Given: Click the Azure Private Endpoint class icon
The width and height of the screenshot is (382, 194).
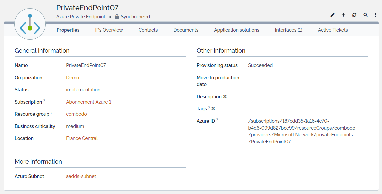Looking at the screenshot, I should (30, 24).
